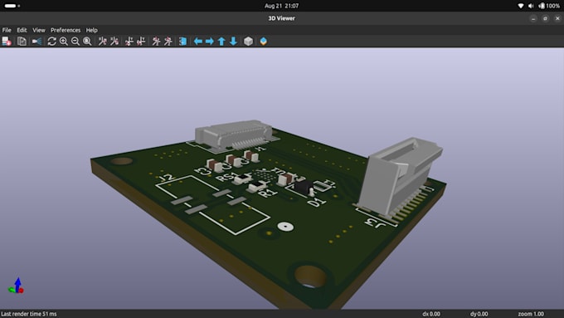Rotate Y counterclockwise icon
The height and width of the screenshot is (318, 564).
[141, 42]
